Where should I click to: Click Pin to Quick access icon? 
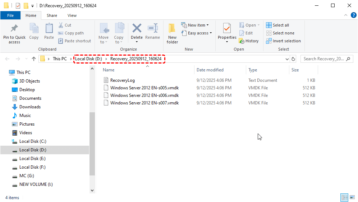point(14,28)
